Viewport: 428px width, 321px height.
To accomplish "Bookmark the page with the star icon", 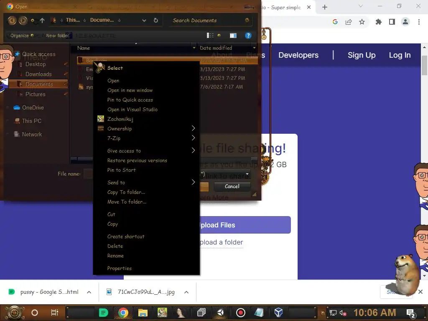I will click(x=362, y=22).
